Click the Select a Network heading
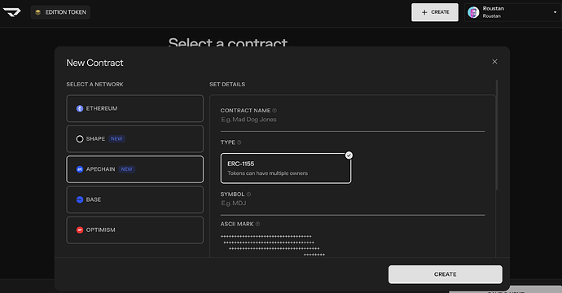The width and height of the screenshot is (562, 293). (94, 85)
